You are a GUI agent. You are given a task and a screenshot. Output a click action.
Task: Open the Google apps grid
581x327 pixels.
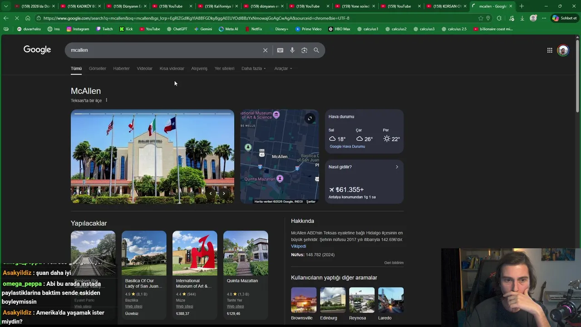point(550,50)
